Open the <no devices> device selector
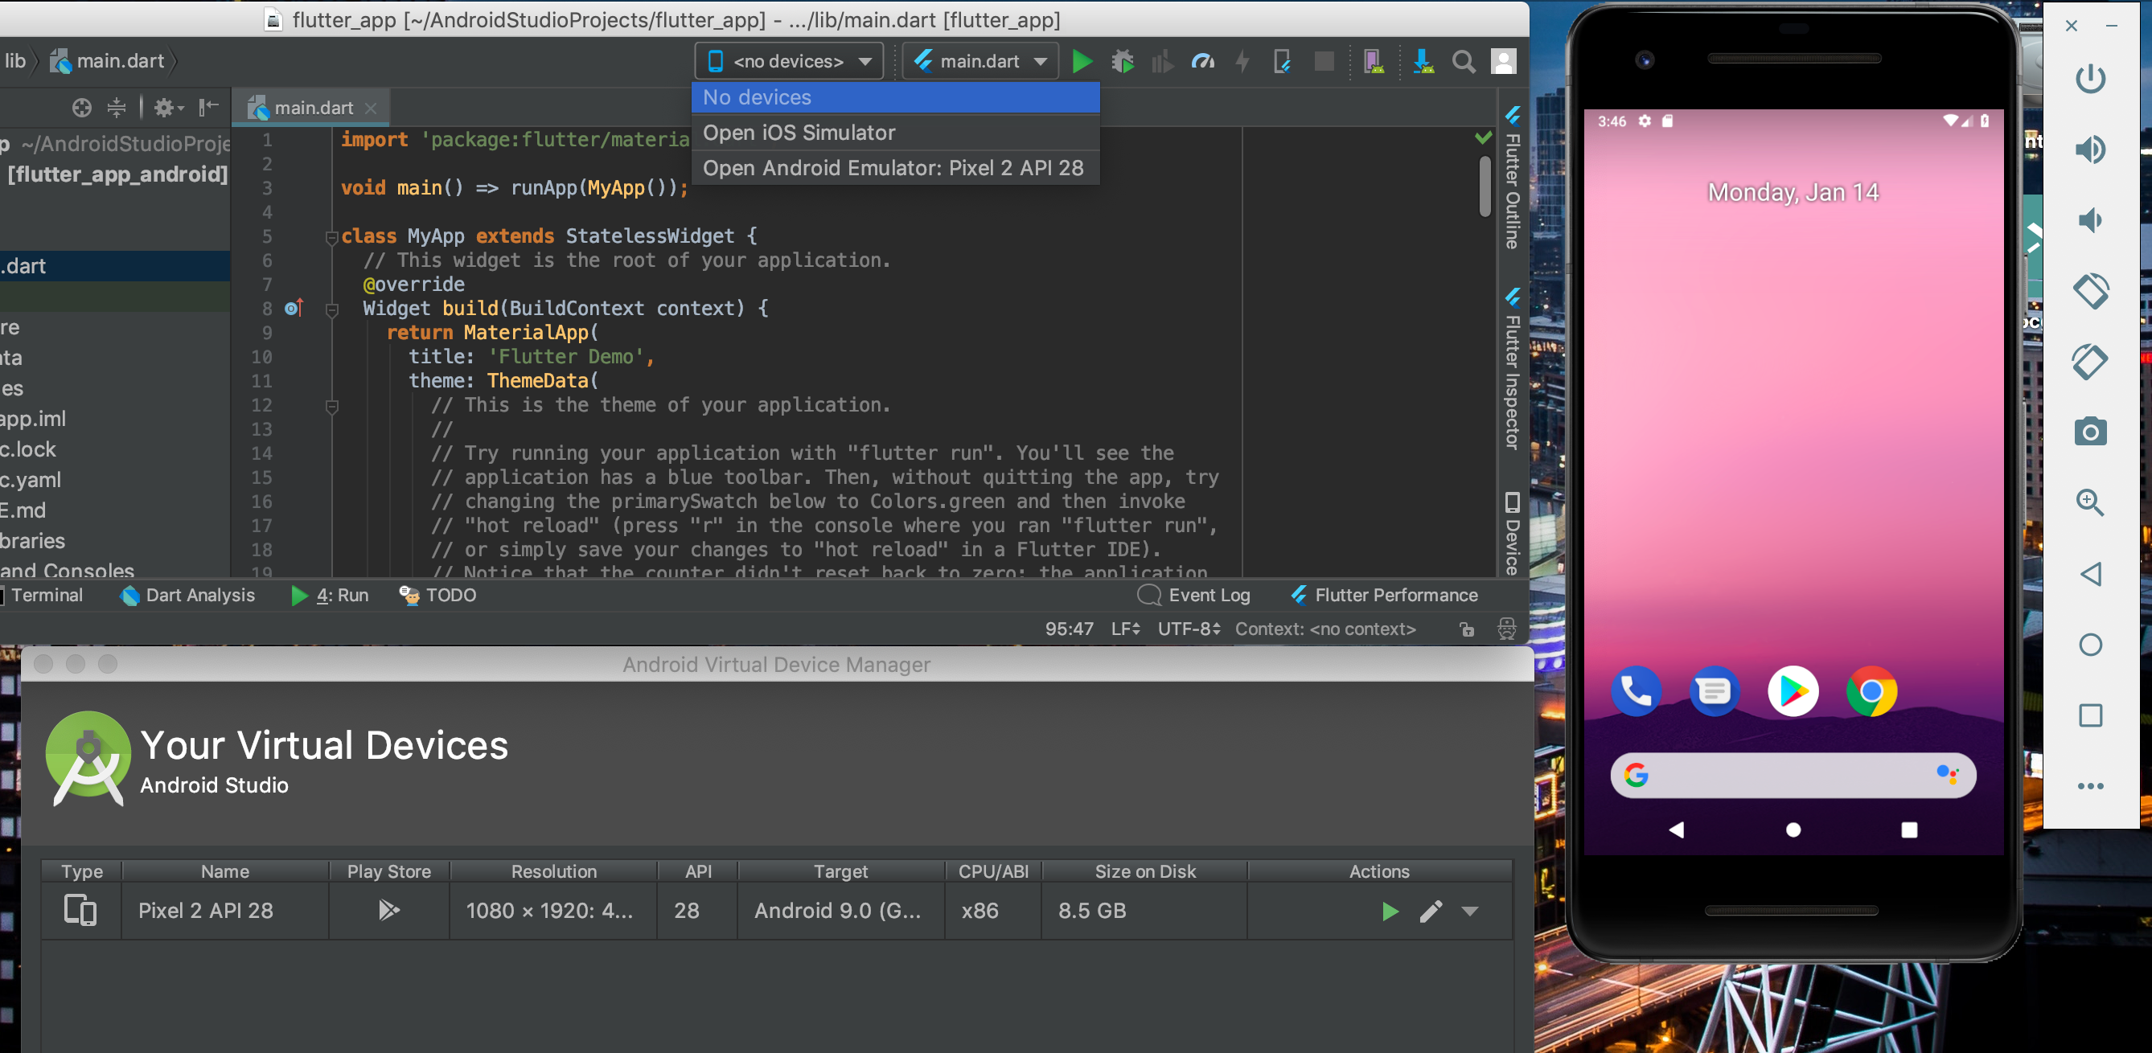This screenshot has height=1053, width=2152. click(x=789, y=62)
